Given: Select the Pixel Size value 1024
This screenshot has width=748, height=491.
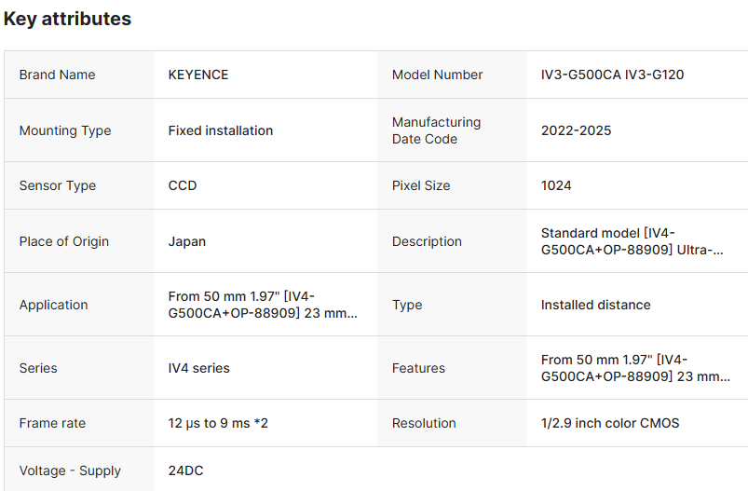Looking at the screenshot, I should pos(556,185).
